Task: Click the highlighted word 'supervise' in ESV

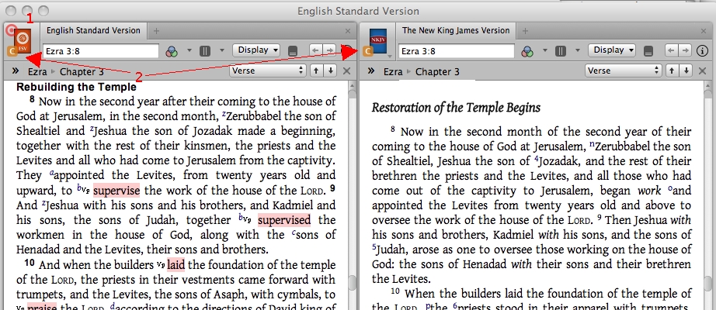Action: point(116,191)
